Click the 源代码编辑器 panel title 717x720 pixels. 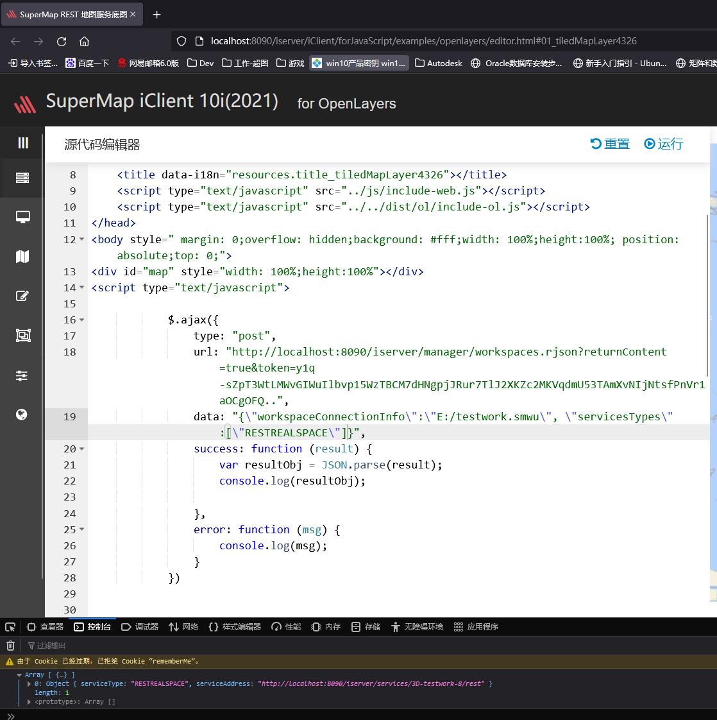pyautogui.click(x=102, y=144)
